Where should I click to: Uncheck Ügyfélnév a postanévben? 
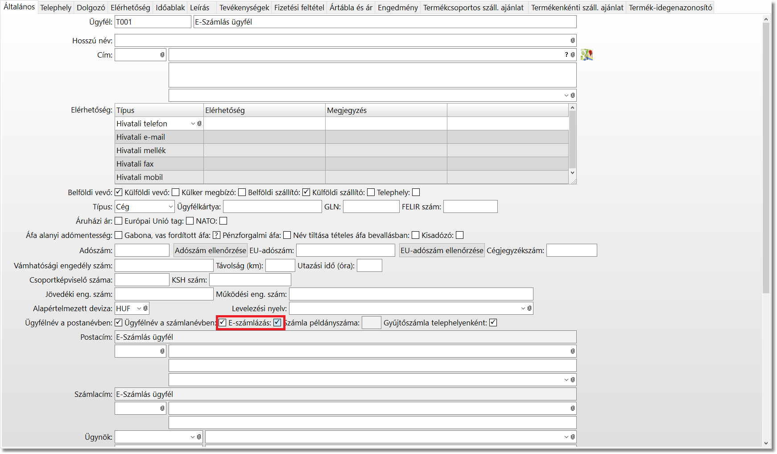(x=119, y=323)
